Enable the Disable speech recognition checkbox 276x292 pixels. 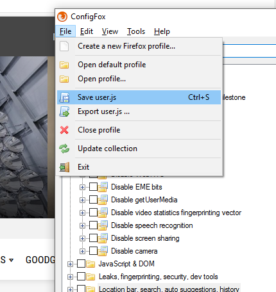pyautogui.click(x=93, y=225)
